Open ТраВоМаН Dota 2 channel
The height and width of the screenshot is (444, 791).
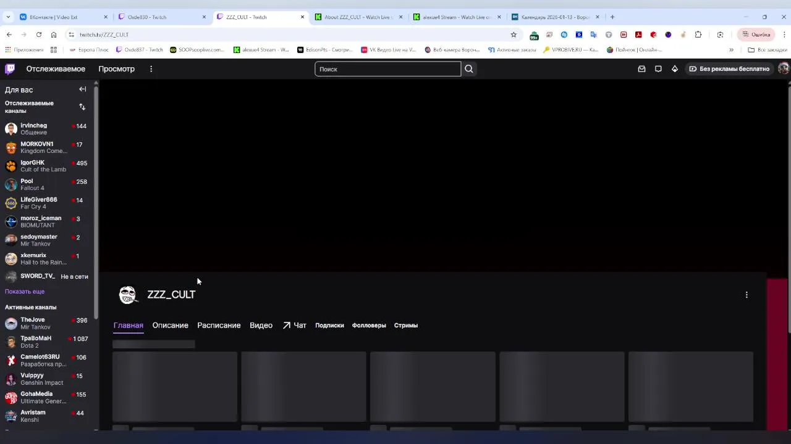[46, 342]
